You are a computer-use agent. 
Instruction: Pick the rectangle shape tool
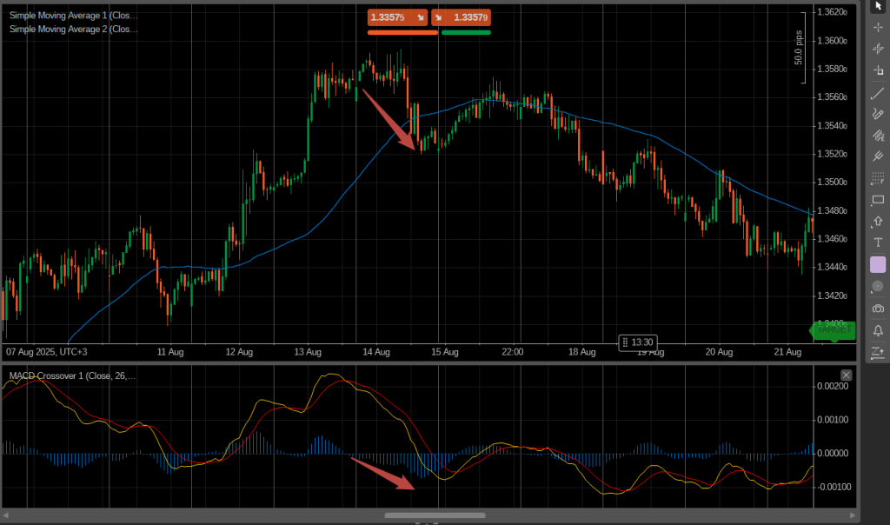(878, 200)
